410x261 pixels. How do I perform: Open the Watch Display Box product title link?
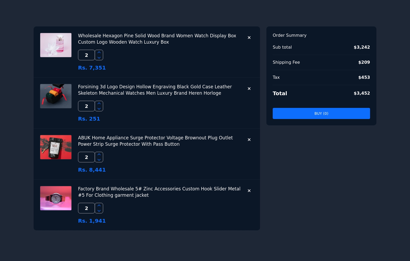click(x=157, y=39)
